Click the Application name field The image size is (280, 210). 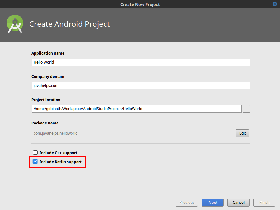[141, 62]
